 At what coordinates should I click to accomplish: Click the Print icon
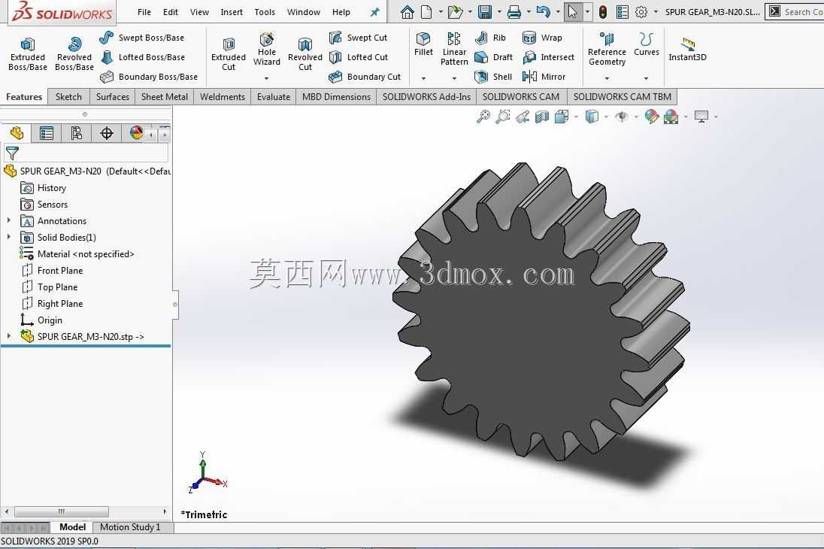[514, 11]
